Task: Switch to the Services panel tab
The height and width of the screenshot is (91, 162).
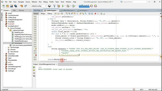Action: click(21, 10)
